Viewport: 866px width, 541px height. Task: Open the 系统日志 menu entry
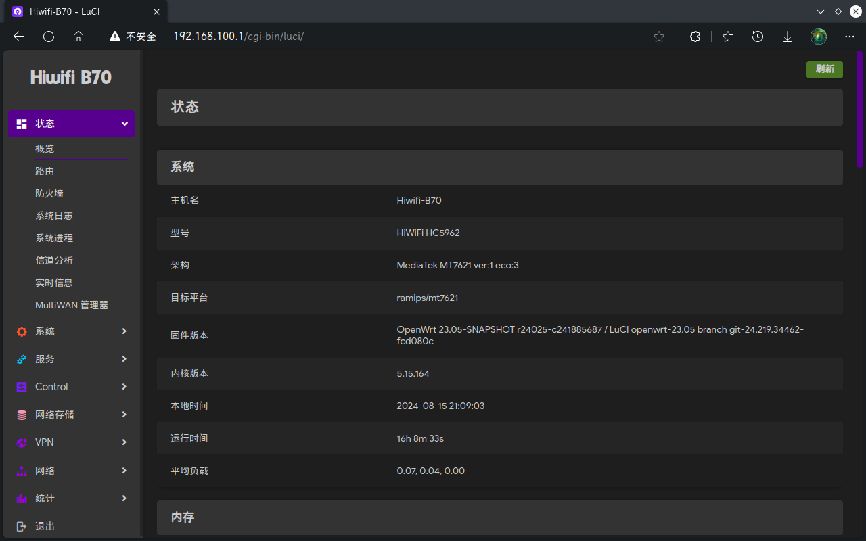pos(54,215)
